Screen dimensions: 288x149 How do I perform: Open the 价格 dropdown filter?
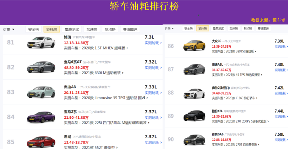coord(9,29)
